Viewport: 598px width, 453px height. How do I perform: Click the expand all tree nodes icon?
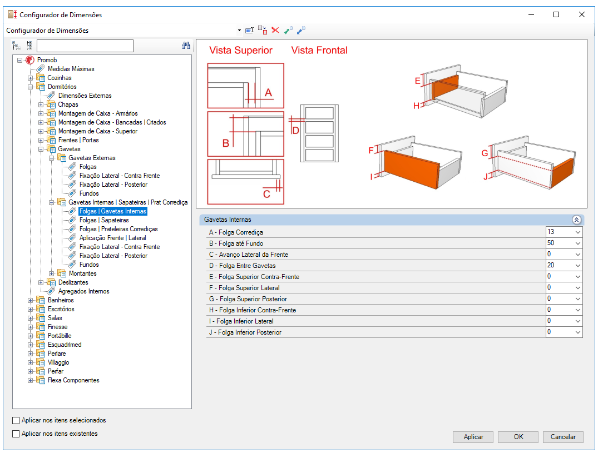pos(16,46)
